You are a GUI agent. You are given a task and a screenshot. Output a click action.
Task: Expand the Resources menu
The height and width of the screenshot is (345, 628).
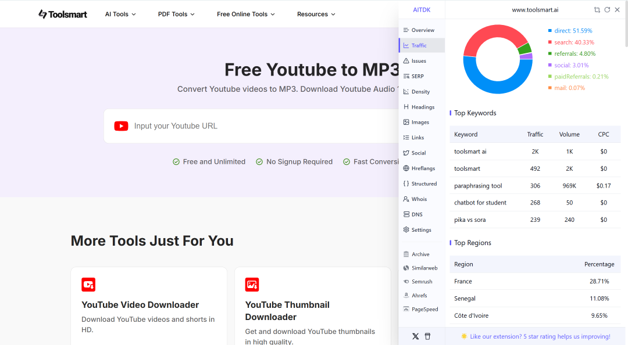point(316,14)
